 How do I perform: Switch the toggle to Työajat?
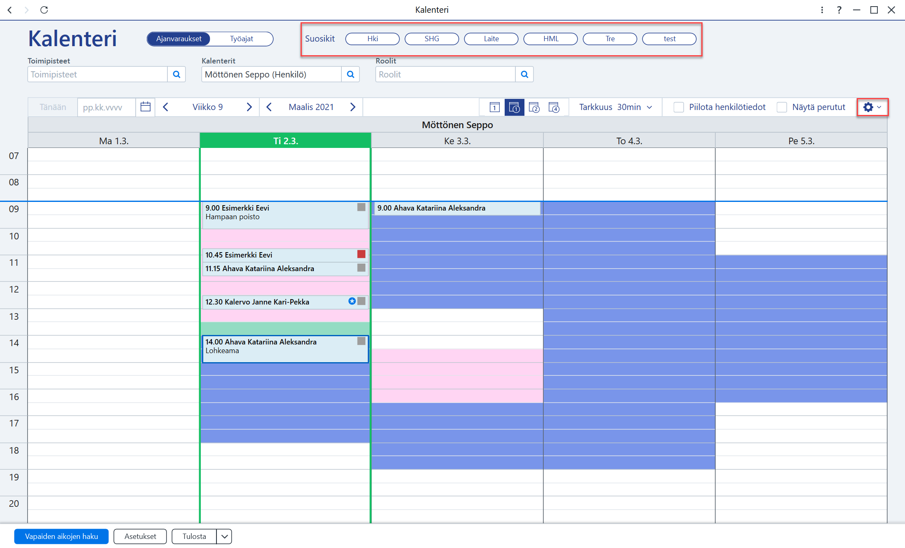[x=242, y=39]
